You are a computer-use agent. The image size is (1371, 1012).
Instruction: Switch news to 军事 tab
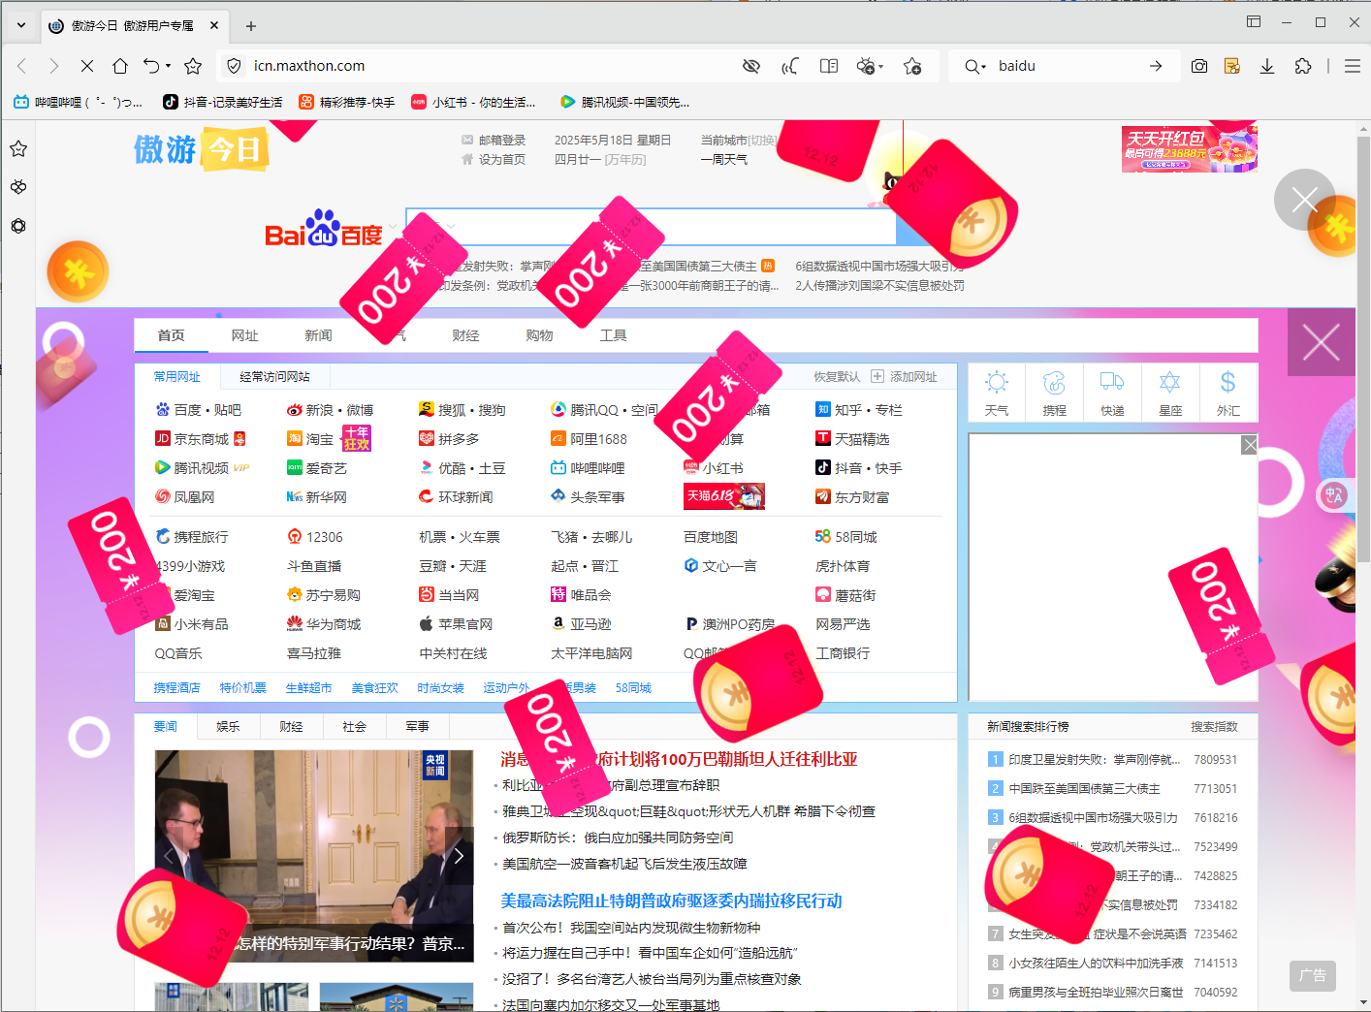click(x=417, y=727)
